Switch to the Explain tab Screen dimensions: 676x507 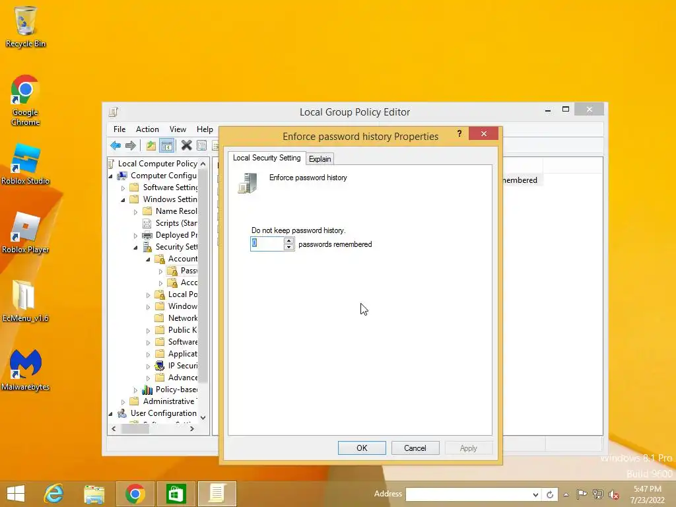(x=320, y=158)
